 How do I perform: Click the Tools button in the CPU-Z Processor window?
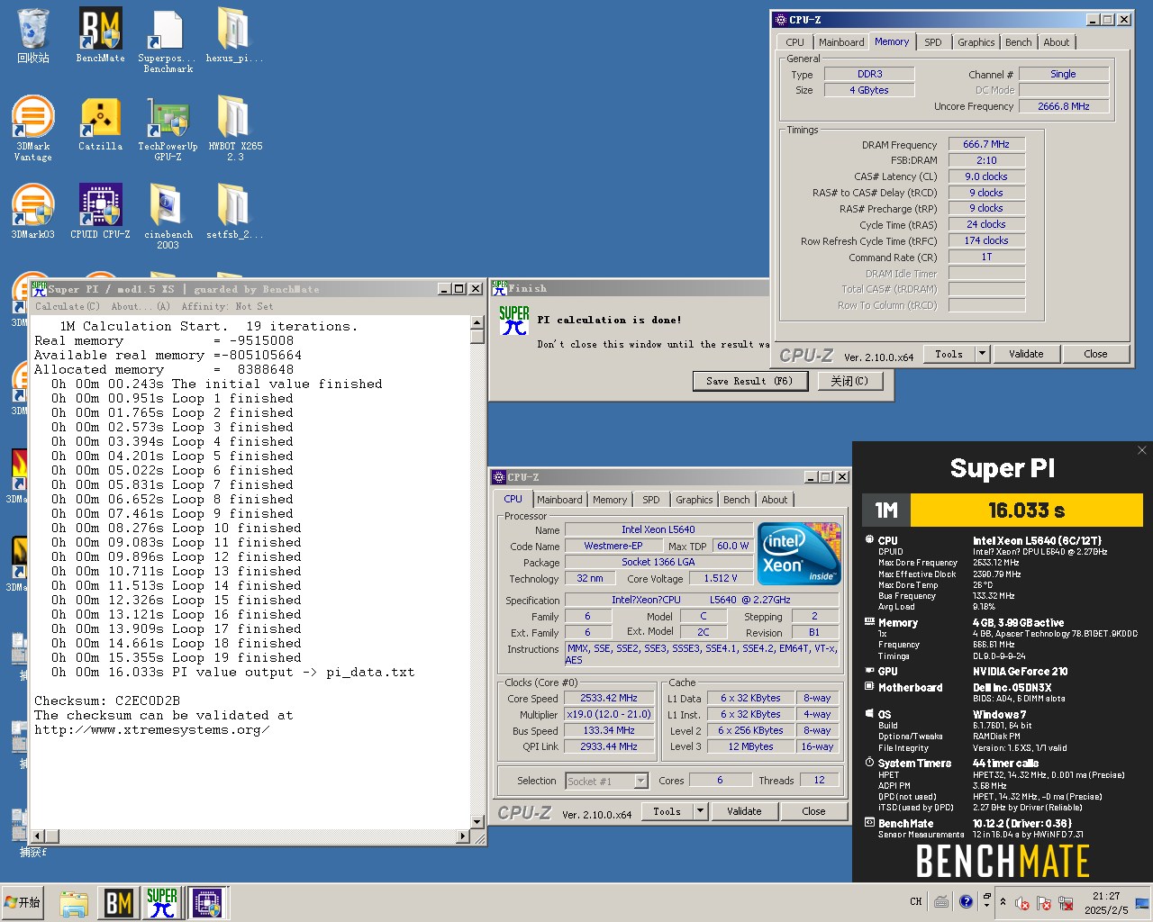click(667, 811)
